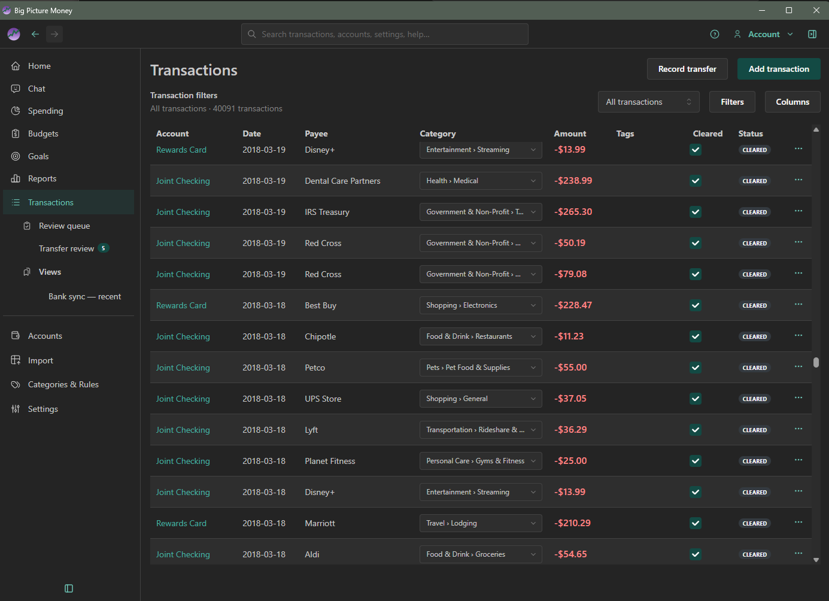Click the Spending pie chart icon
Screen dimensions: 829x601
click(x=16, y=111)
